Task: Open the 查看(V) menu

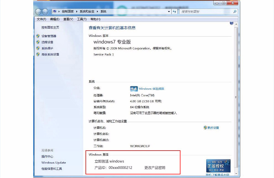Action: [x=68, y=19]
